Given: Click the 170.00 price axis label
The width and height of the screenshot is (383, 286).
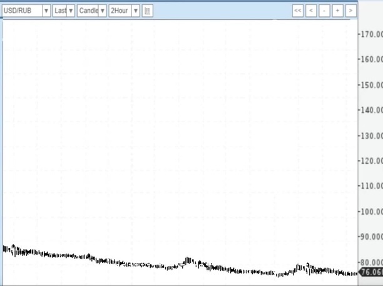Looking at the screenshot, I should [372, 34].
